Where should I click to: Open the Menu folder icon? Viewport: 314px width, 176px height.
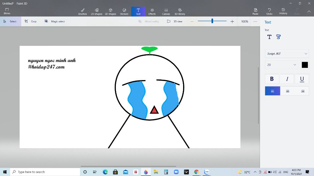(7, 11)
